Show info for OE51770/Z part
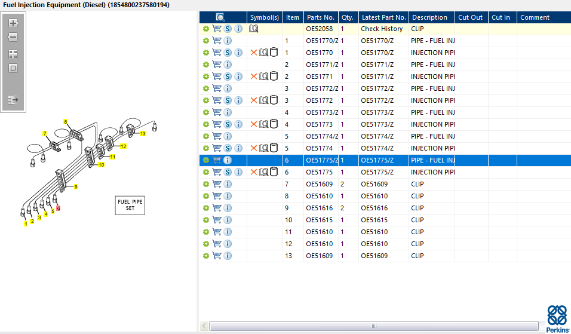The height and width of the screenshot is (334, 571). [228, 41]
